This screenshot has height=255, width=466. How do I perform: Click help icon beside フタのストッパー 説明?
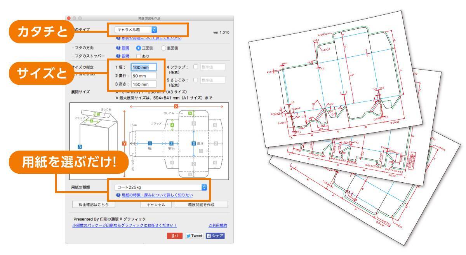[118, 56]
